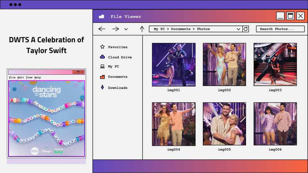This screenshot has height=173, width=308.
Task: Click the img001 file name
Action: click(x=174, y=90)
